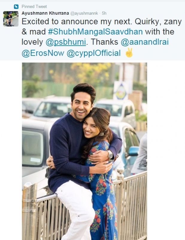This screenshot has height=240, width=185.
Task: Click the victory hand emoji
Action: pyautogui.click(x=129, y=53)
